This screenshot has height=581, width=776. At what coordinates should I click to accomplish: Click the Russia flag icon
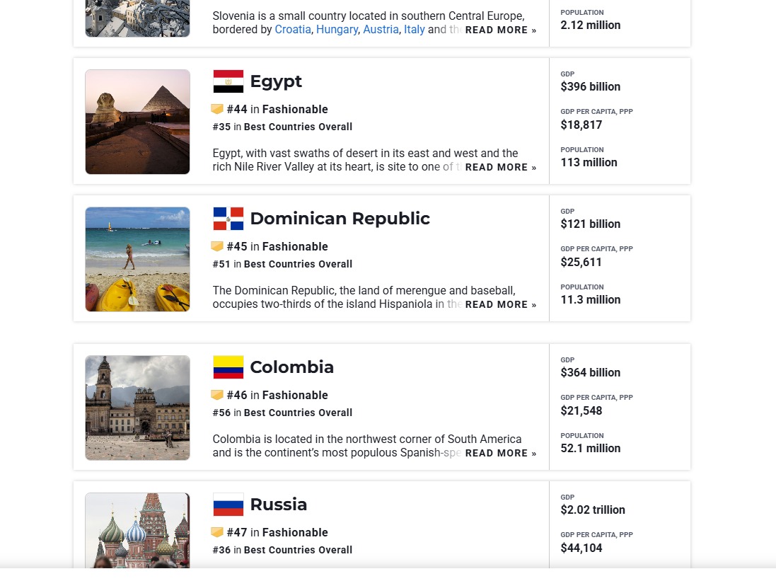tap(228, 505)
